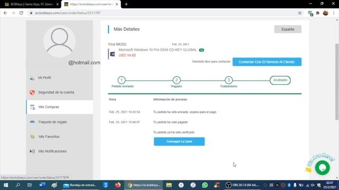The height and width of the screenshot is (190, 339).
Task: Open OBS 26.1.0 from the taskbar
Action: 242,185
